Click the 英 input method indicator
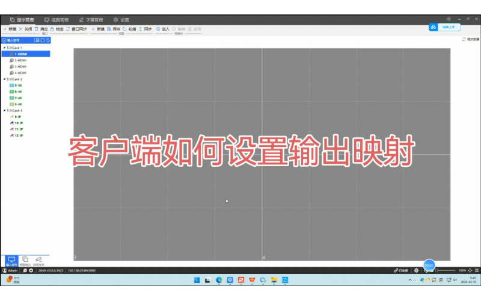The image size is (481, 301). click(x=441, y=280)
